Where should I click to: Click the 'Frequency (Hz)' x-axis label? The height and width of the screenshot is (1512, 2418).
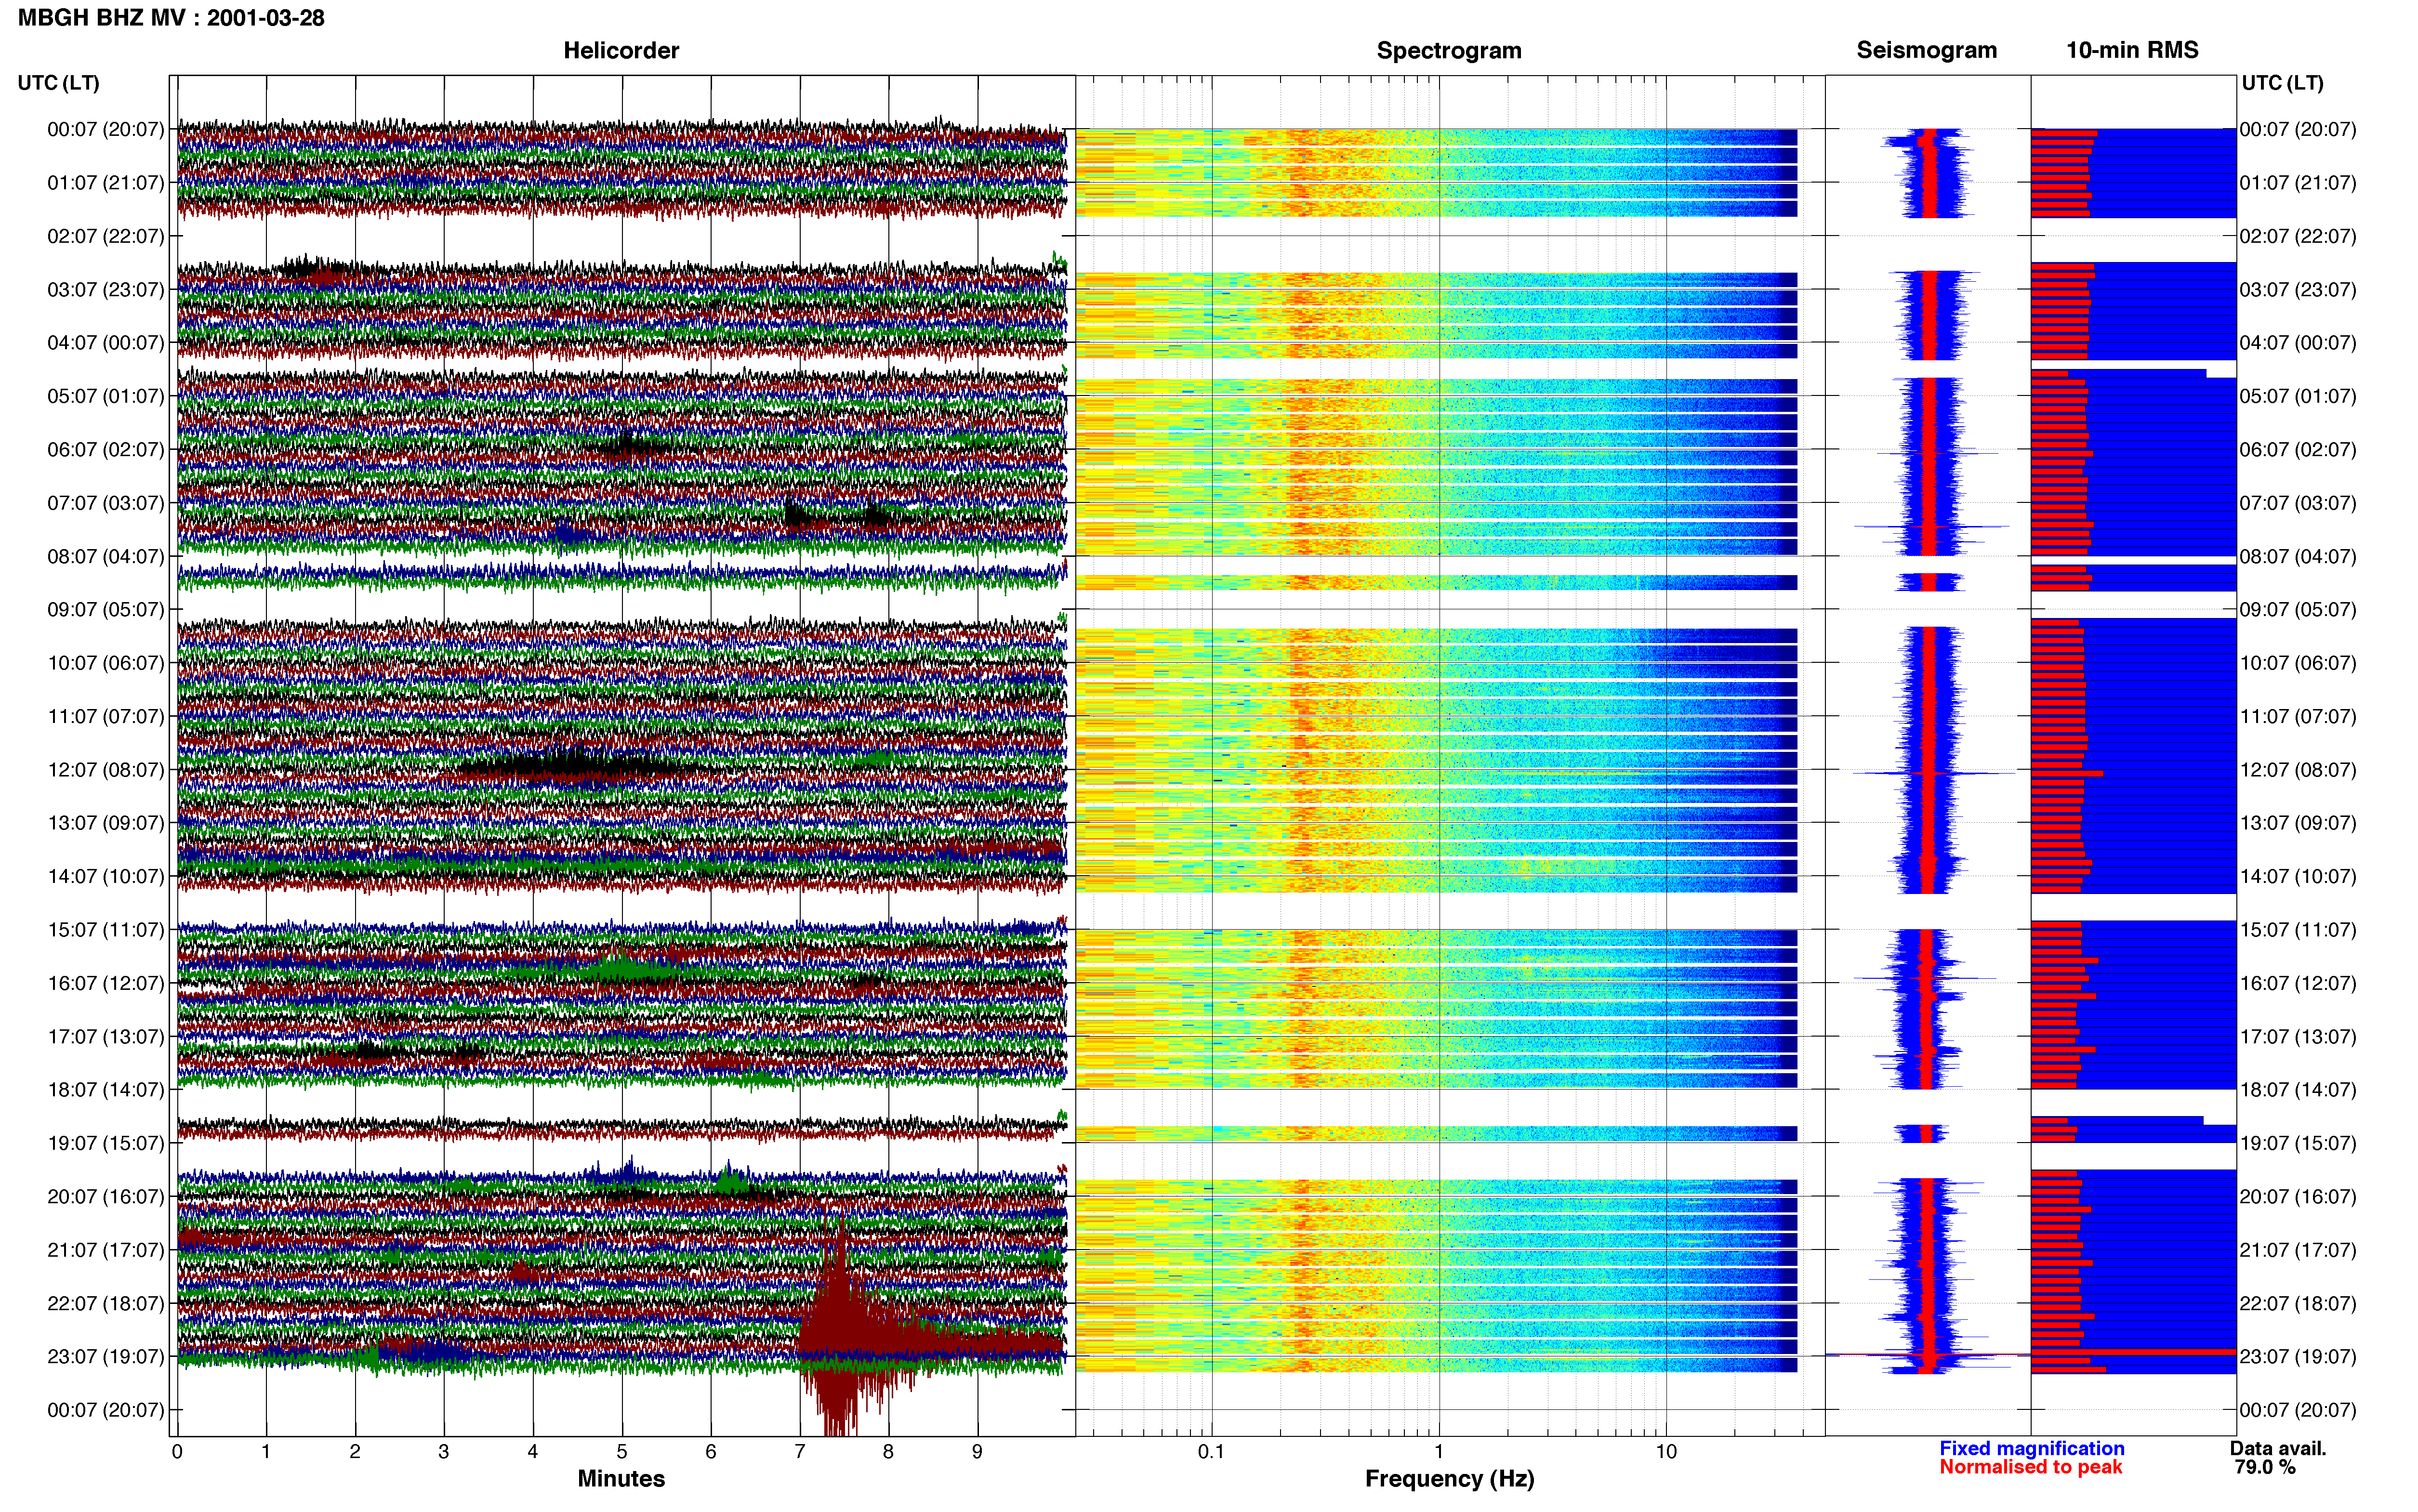tap(1449, 1478)
